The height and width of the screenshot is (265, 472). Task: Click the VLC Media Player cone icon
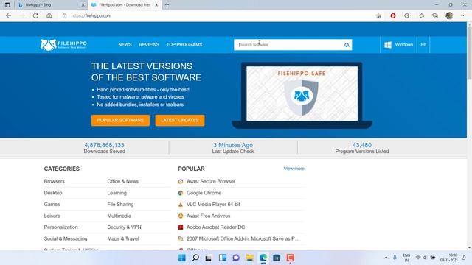pyautogui.click(x=181, y=205)
